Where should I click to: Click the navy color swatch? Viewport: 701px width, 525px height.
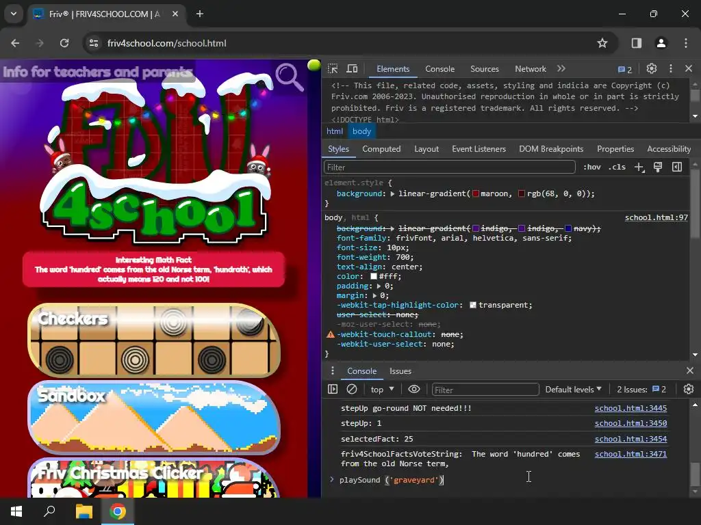[x=568, y=228]
